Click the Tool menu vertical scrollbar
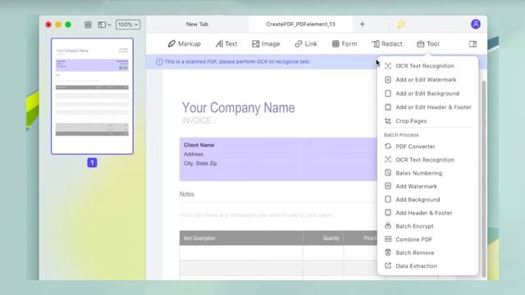Viewport: 525px width, 295px height. [483, 179]
